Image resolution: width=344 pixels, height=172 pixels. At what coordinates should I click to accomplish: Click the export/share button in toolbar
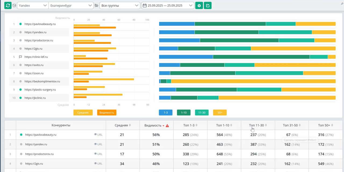click(208, 5)
